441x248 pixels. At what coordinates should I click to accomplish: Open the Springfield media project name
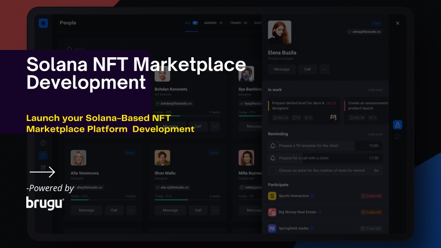[x=293, y=228]
